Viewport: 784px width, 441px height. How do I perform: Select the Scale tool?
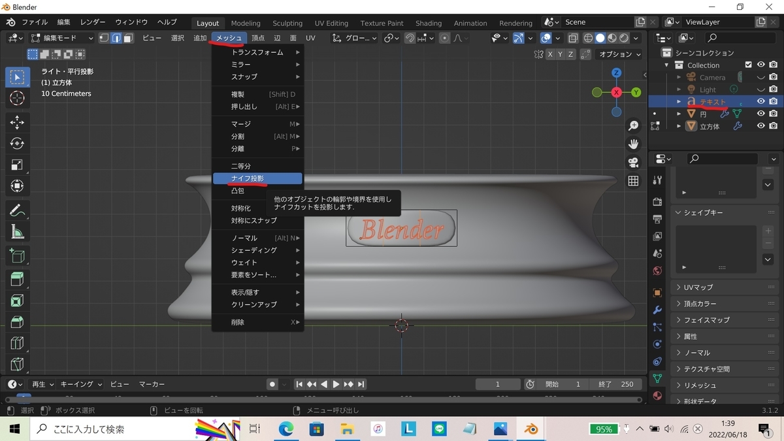(18, 165)
